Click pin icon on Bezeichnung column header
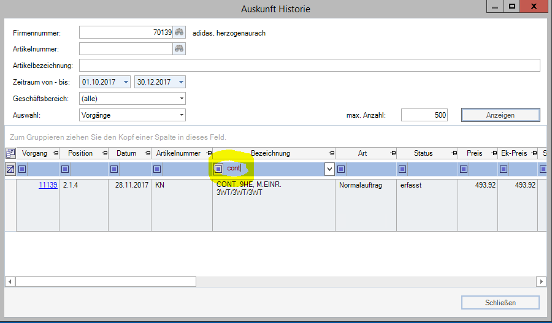Viewport: 552px width, 323px height. 331,153
